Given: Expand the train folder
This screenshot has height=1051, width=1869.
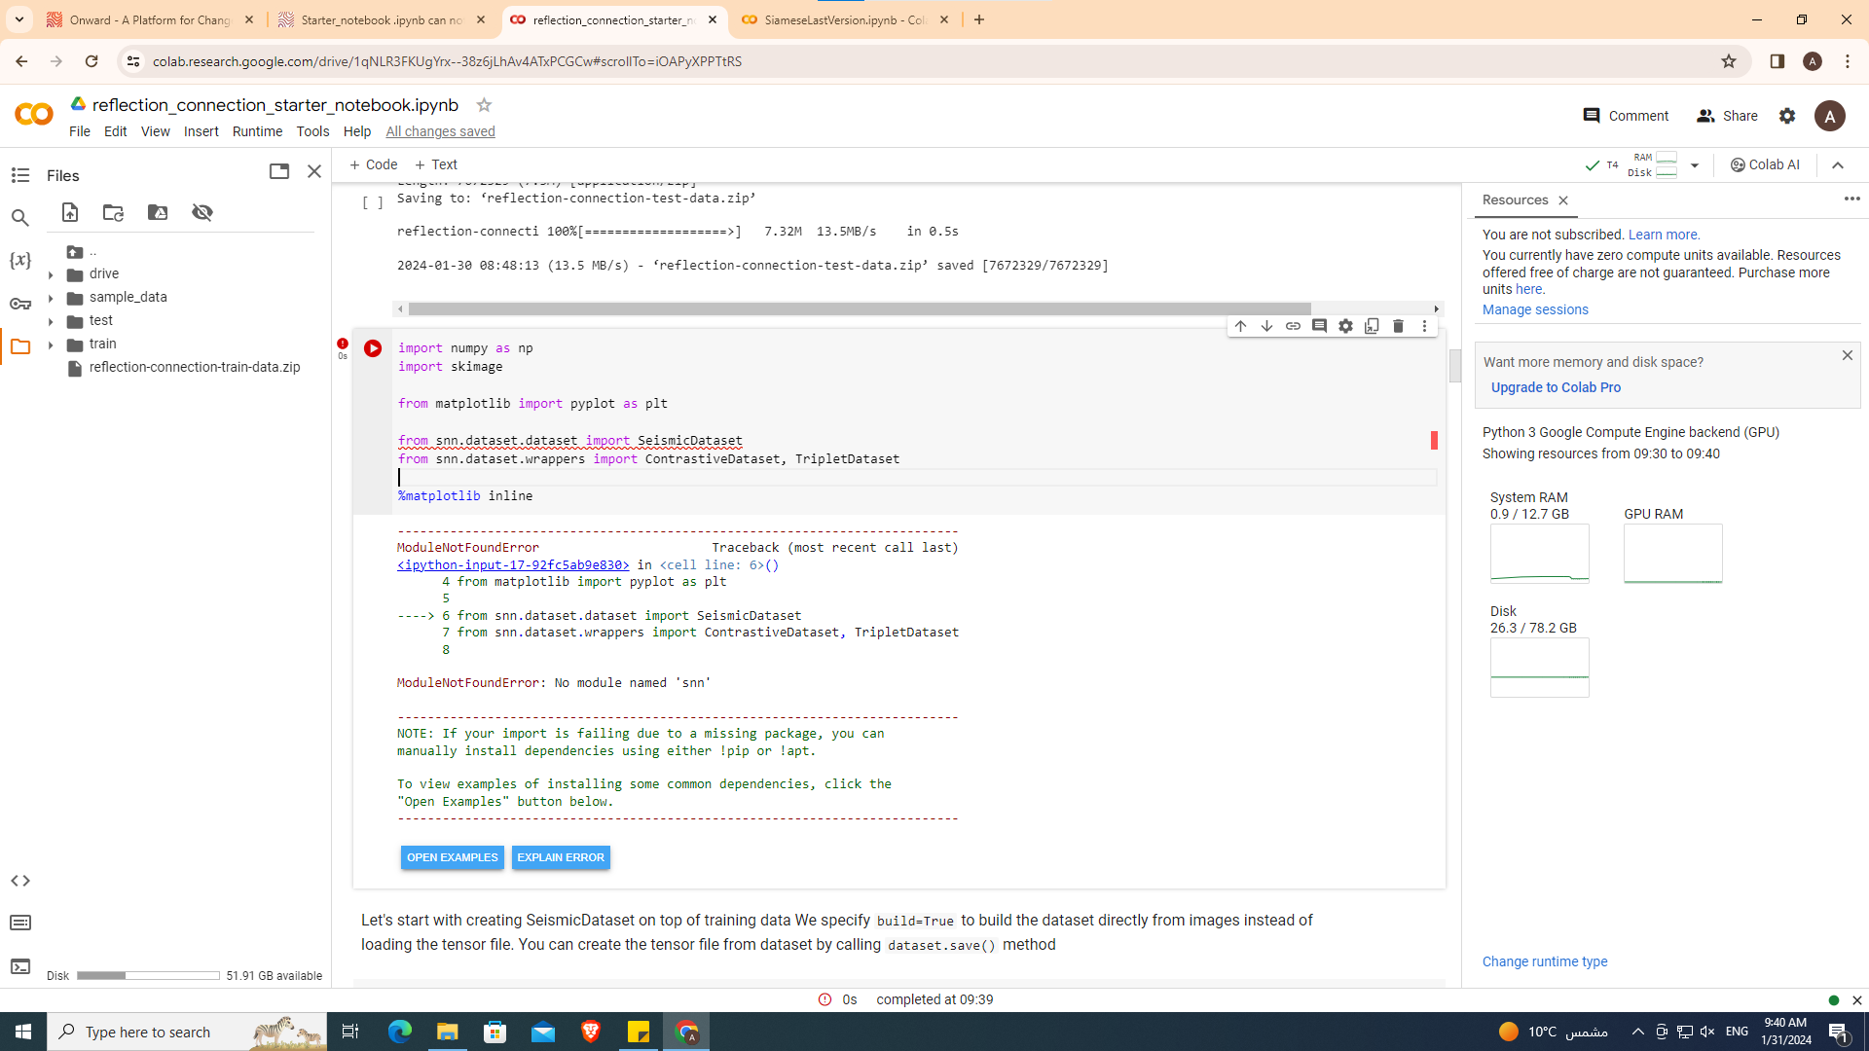Looking at the screenshot, I should pyautogui.click(x=52, y=344).
